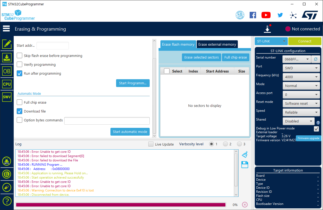The height and width of the screenshot is (210, 323).
Task: Save the log with the floppy icon
Action: pyautogui.click(x=245, y=165)
